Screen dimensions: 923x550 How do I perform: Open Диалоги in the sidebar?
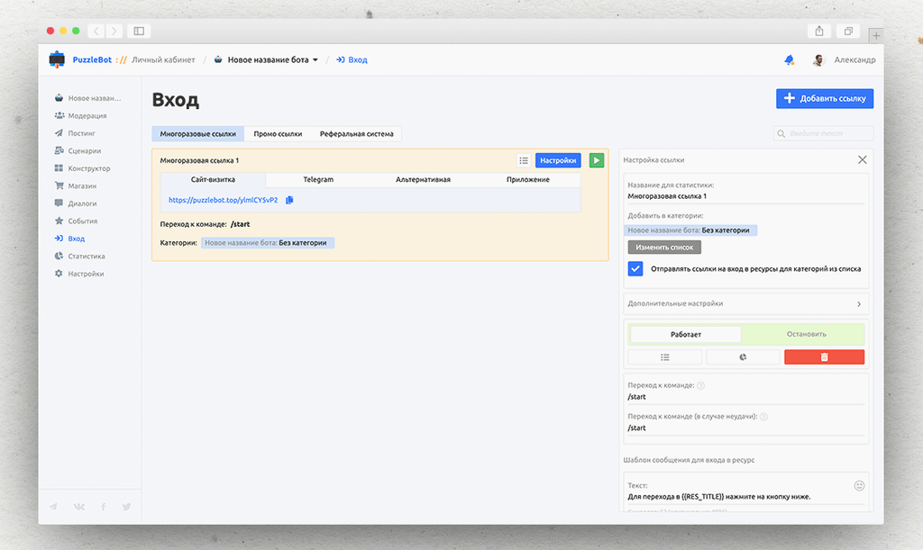pos(76,204)
